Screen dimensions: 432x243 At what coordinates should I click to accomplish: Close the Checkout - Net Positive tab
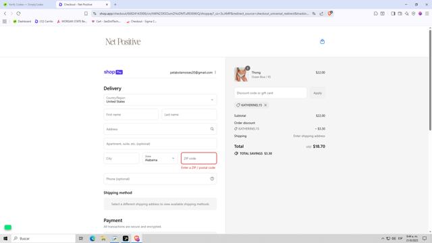(x=107, y=5)
